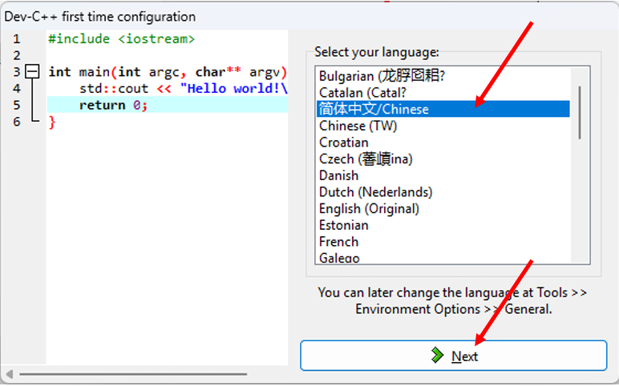This screenshot has width=619, height=386.
Task: Select English (Original) language
Action: click(443, 208)
